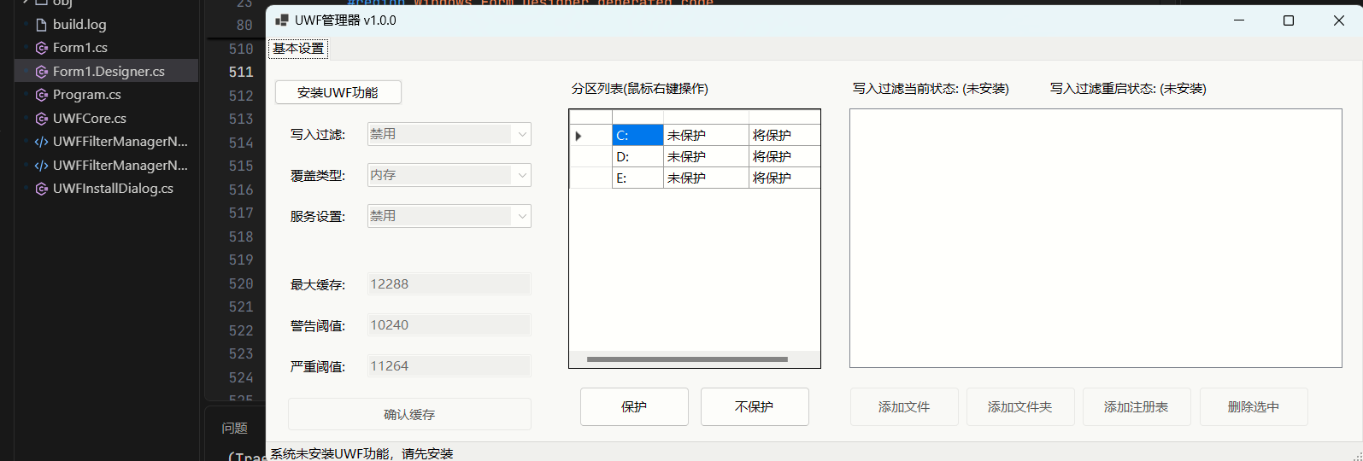
Task: Click the 添加文件夹 button
Action: coord(1019,407)
